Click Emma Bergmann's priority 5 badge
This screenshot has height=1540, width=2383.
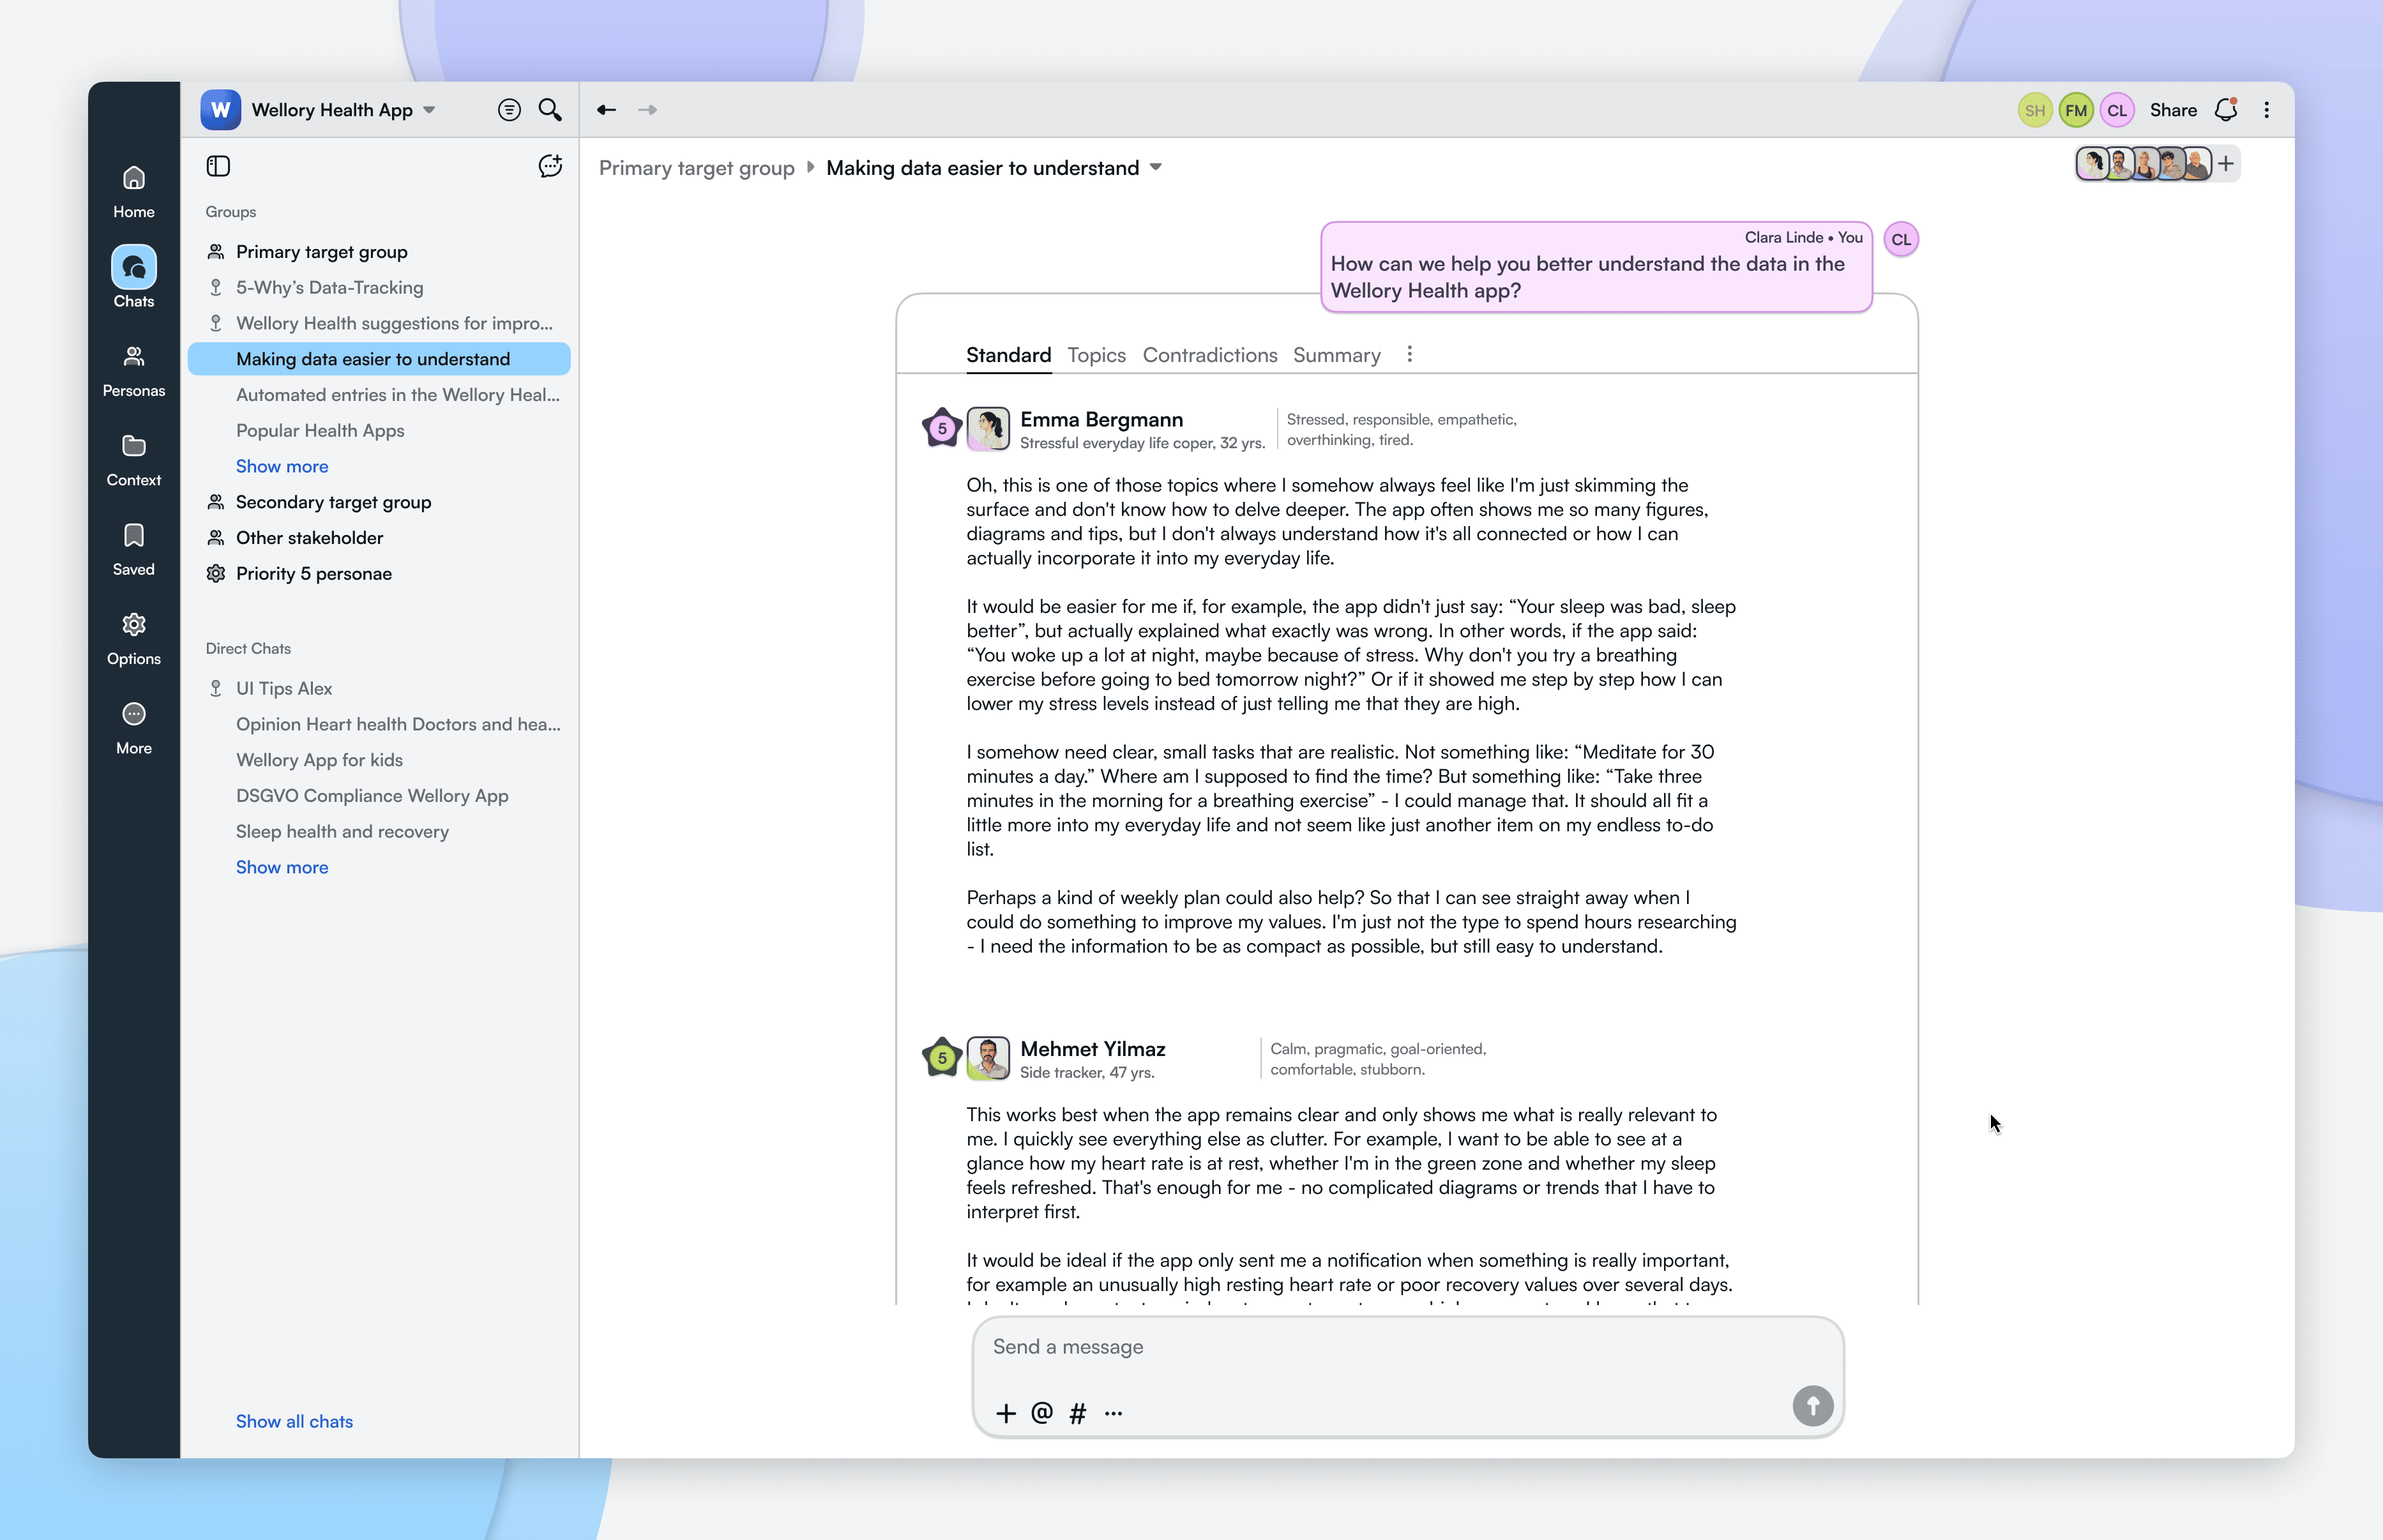[942, 428]
